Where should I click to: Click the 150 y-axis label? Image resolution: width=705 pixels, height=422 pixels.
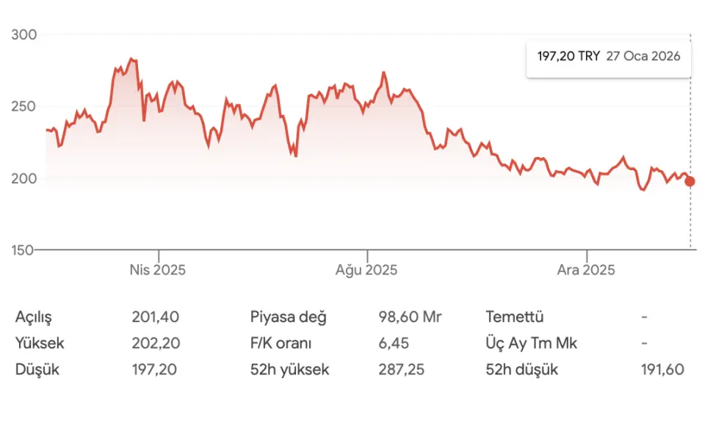(x=25, y=250)
